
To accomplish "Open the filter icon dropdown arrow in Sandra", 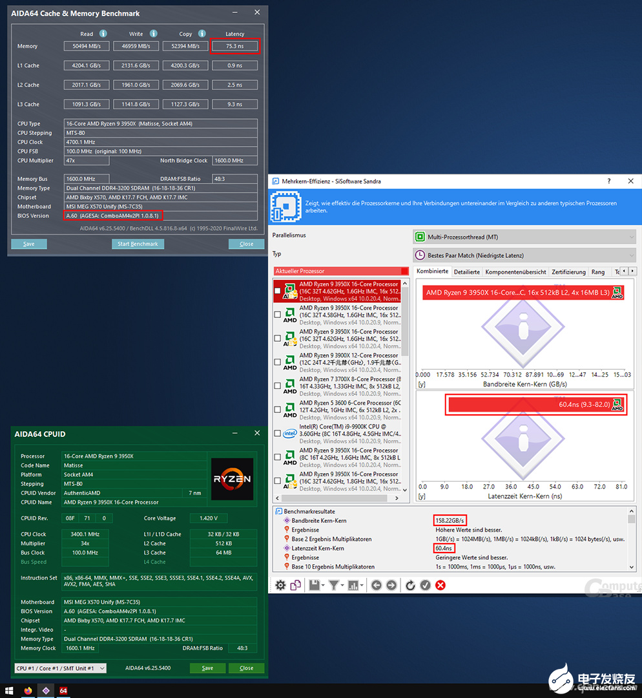I will [x=342, y=586].
